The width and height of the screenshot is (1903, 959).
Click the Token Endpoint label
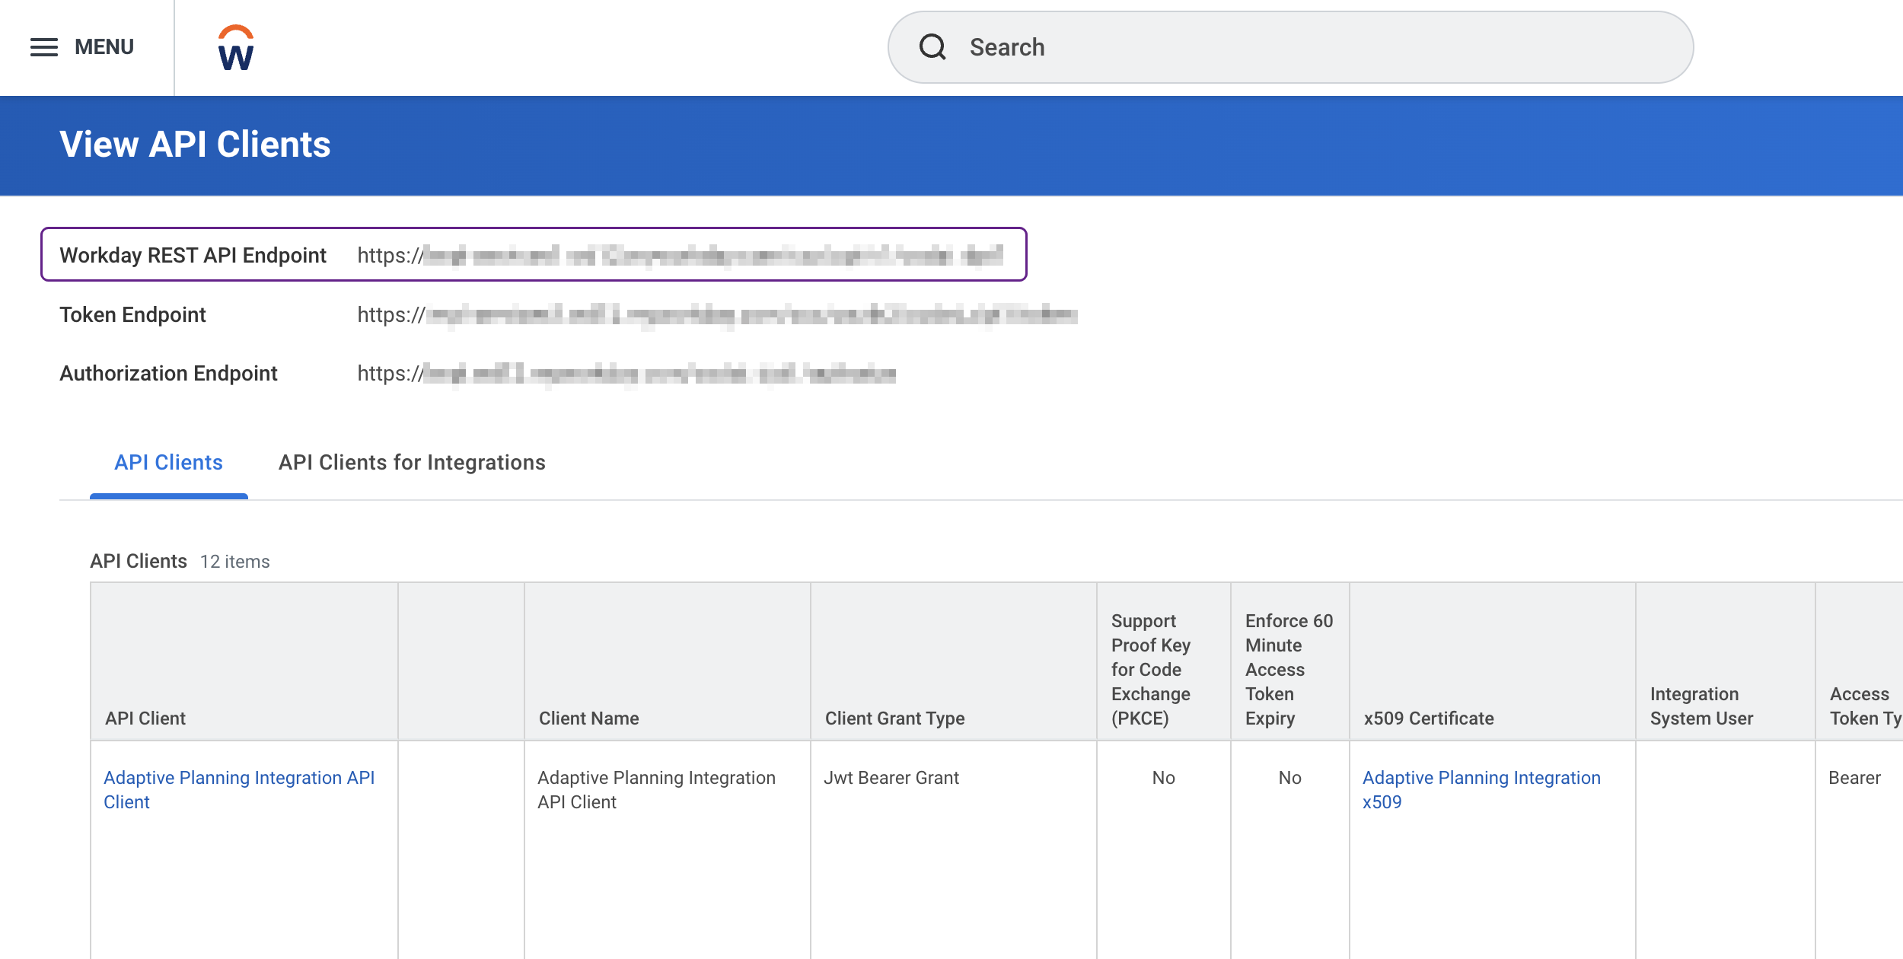[132, 315]
